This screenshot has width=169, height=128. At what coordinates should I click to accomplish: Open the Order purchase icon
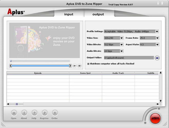pos(54,113)
